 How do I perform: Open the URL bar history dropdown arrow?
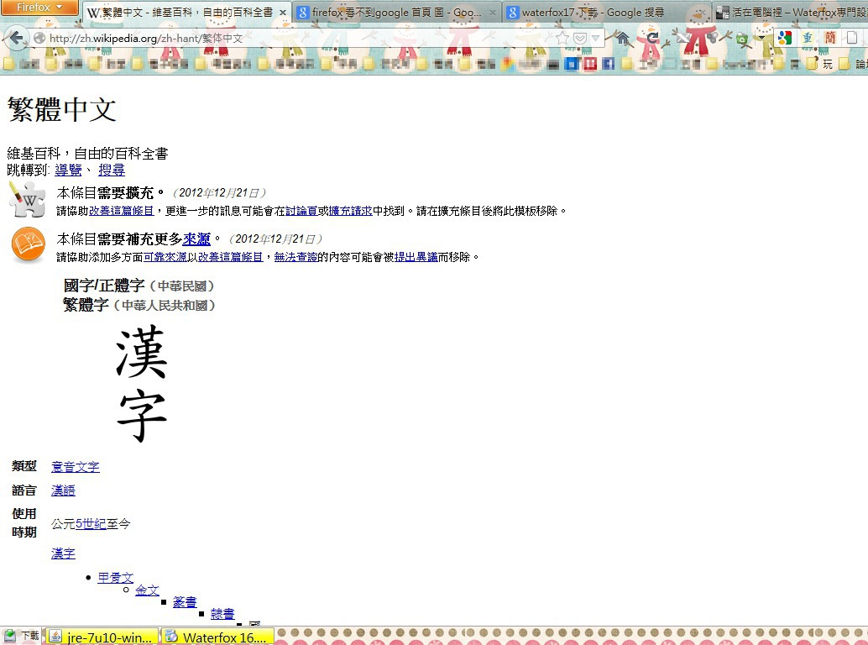point(595,38)
